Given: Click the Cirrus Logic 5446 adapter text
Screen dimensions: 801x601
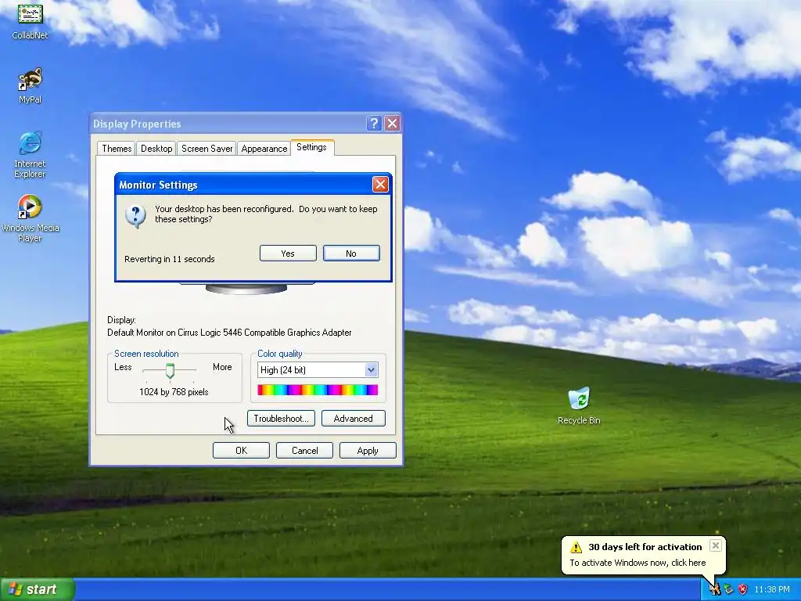Looking at the screenshot, I should tap(229, 333).
